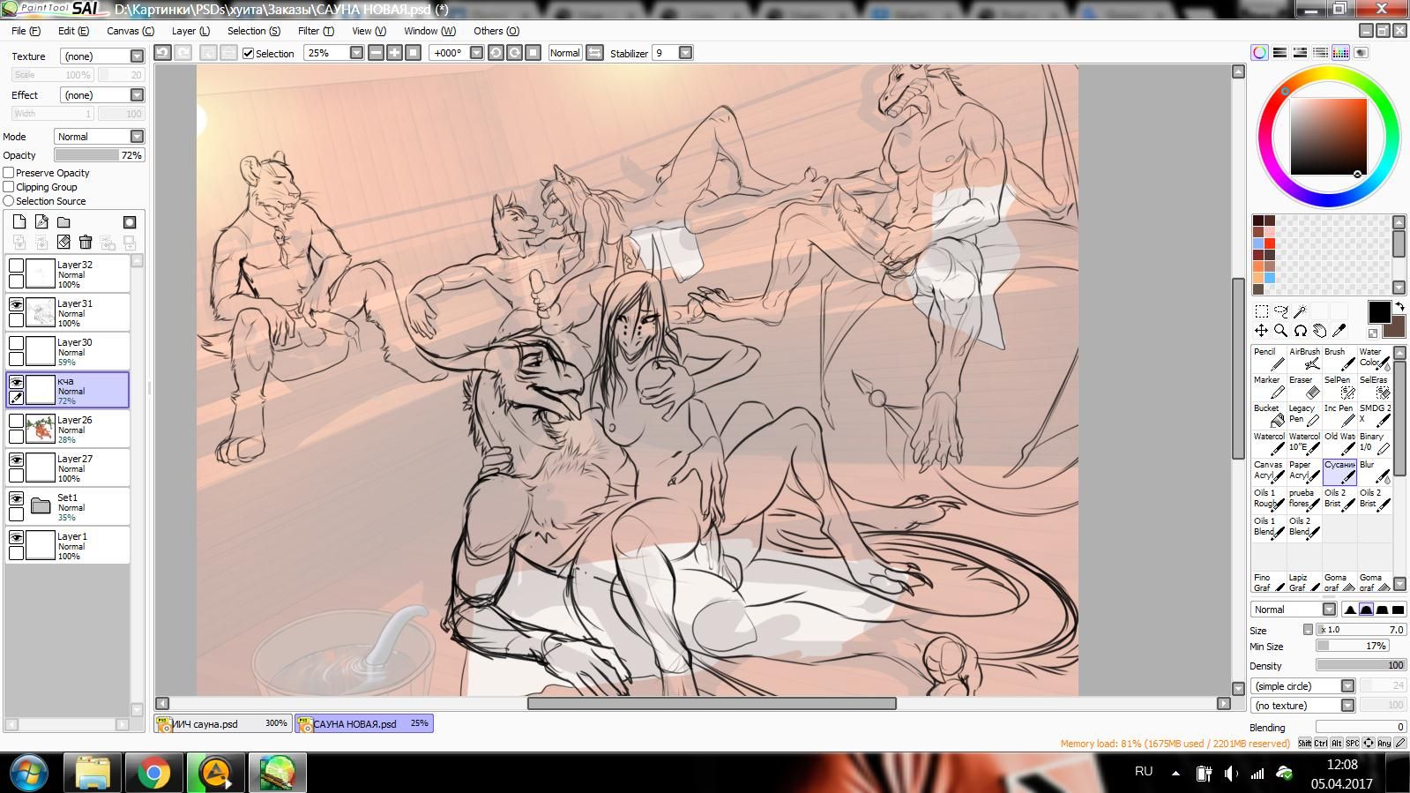Show the color wheel panel
Image resolution: width=1410 pixels, height=793 pixels.
point(1260,53)
